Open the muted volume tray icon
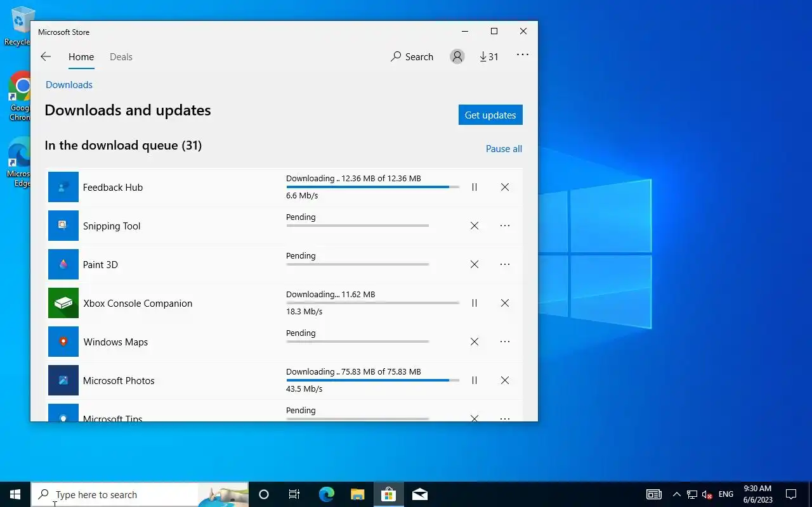Image resolution: width=812 pixels, height=507 pixels. point(707,494)
